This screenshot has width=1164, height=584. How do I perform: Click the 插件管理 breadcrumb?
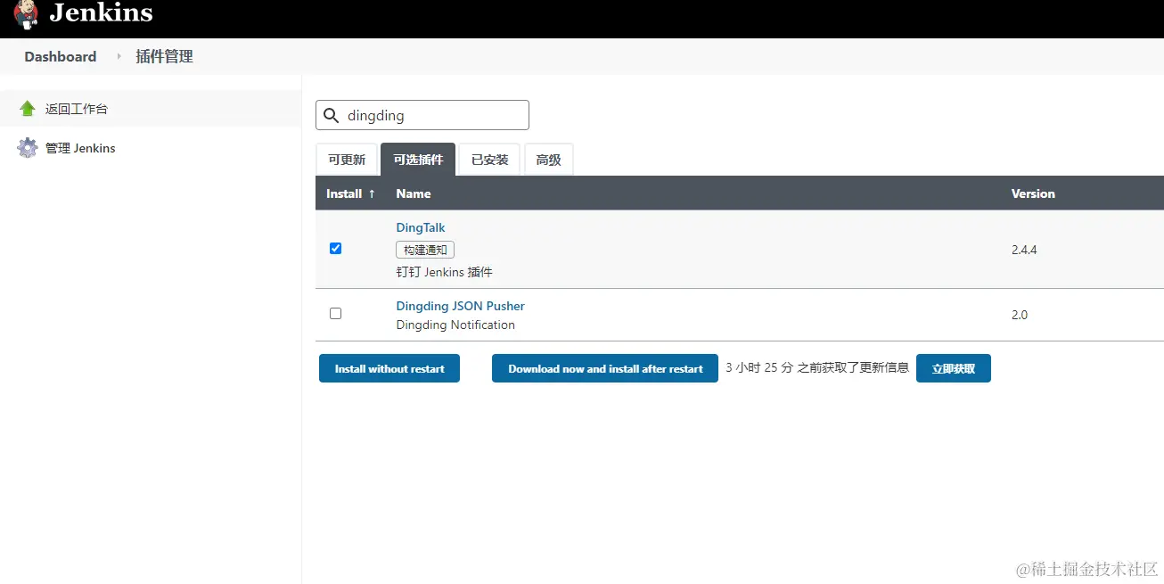coord(164,56)
